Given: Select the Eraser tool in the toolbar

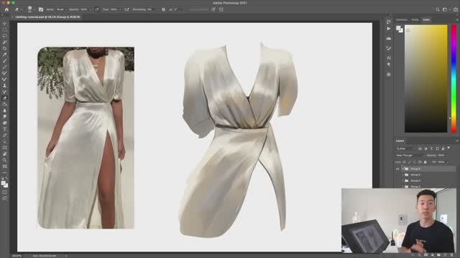Looking at the screenshot, I should tap(4, 98).
